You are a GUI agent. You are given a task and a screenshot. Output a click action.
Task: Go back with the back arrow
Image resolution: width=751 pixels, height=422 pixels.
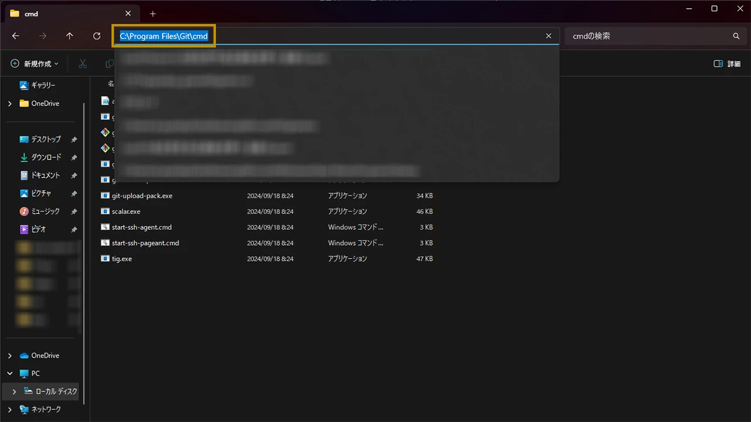[x=16, y=36]
